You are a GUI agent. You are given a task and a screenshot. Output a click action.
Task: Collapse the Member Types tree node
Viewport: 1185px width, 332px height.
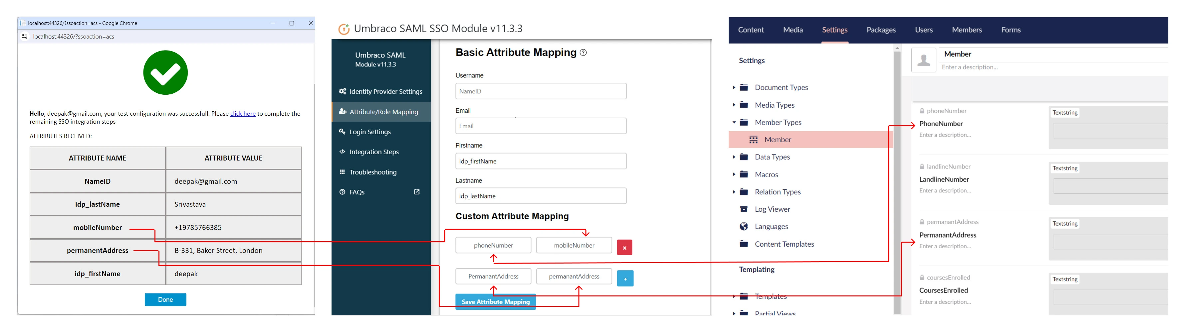734,122
